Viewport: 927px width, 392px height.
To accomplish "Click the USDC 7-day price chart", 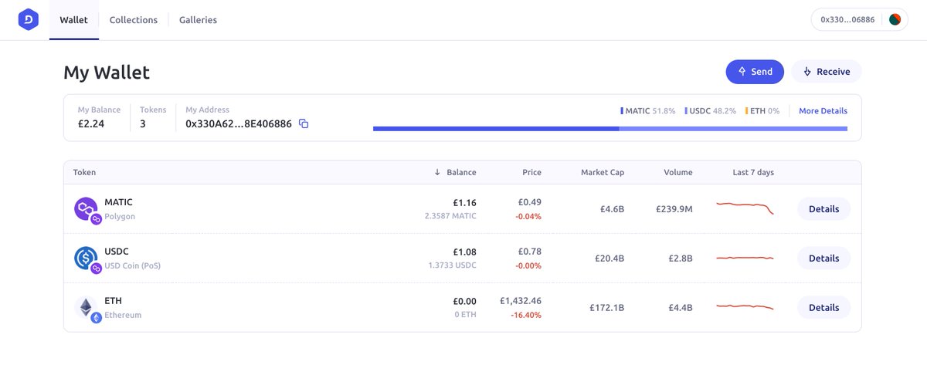I will 745,258.
